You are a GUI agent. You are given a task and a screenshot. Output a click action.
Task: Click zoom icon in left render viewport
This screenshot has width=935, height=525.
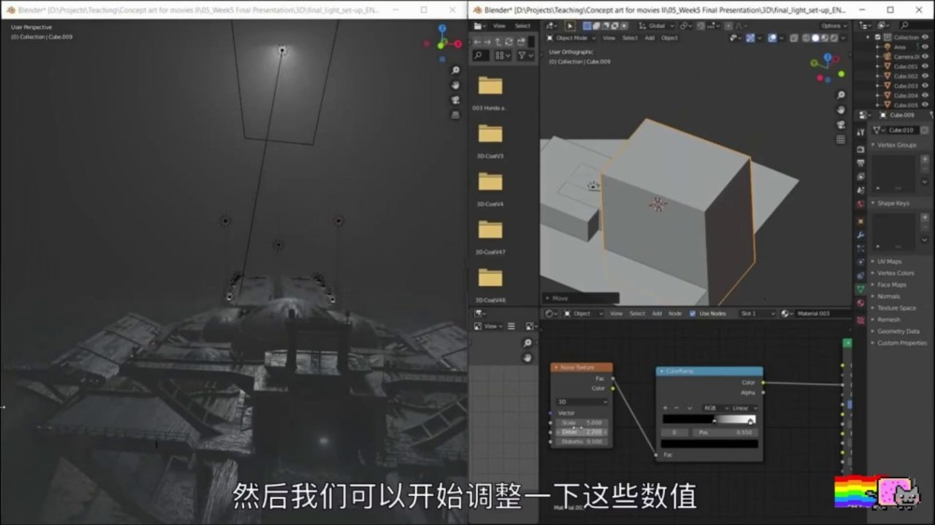pyautogui.click(x=455, y=70)
